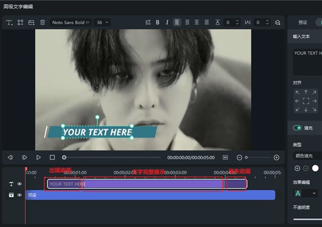The width and height of the screenshot is (322, 227).
Task: Select the align left text icon
Action: click(x=177, y=22)
